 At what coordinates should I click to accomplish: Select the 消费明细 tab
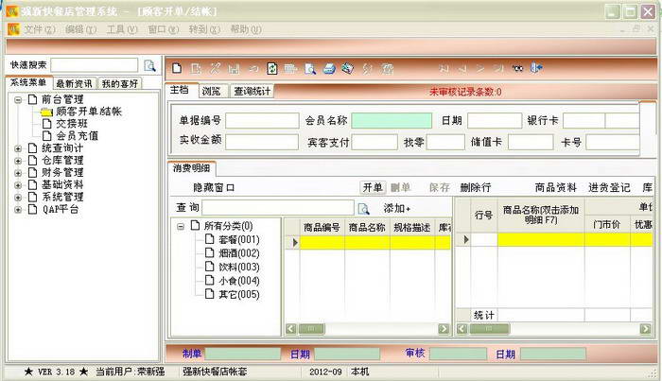[191, 168]
